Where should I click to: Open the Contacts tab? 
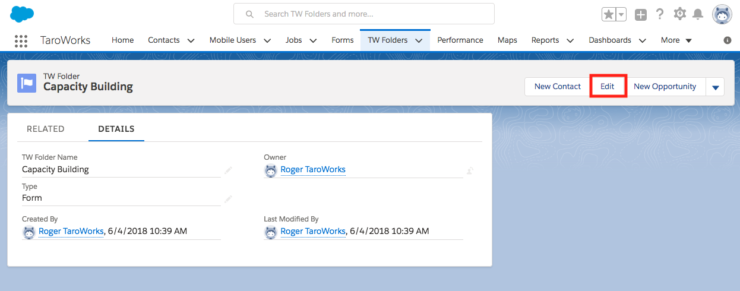click(x=164, y=40)
